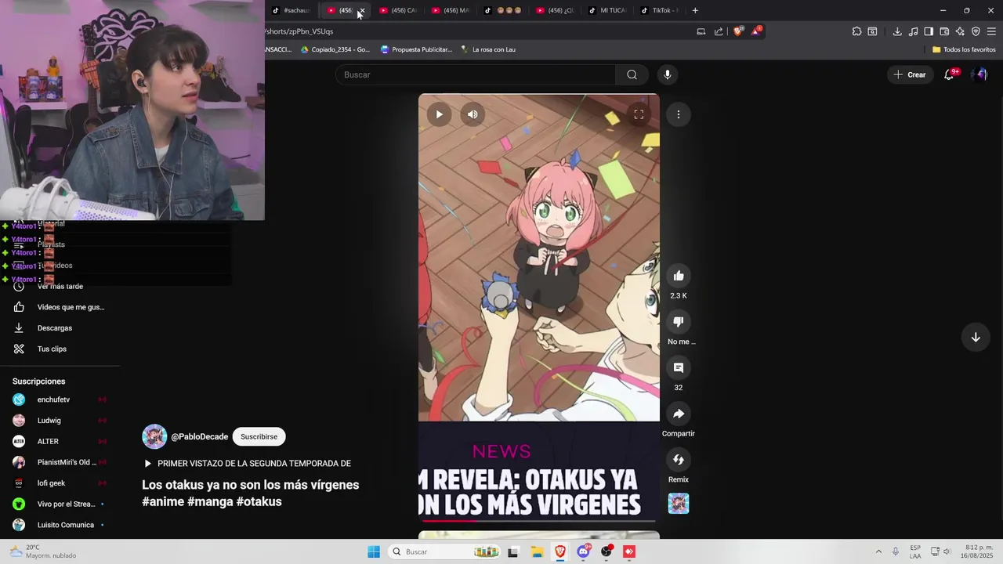Screen dimensions: 1003x564
Task: Open the three-dot more options menu
Action: point(679,114)
